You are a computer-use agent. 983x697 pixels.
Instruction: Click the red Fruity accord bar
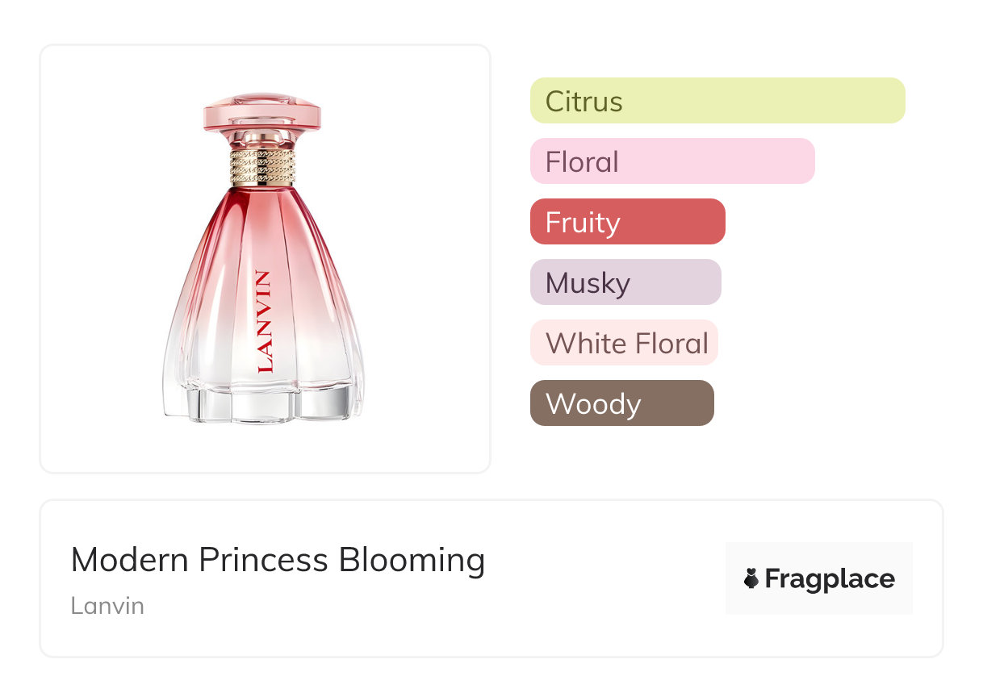click(x=627, y=222)
